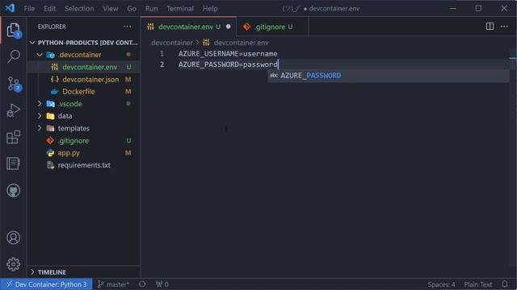
Task: Open .gitignore file in the explorer tree
Action: (x=83, y=140)
